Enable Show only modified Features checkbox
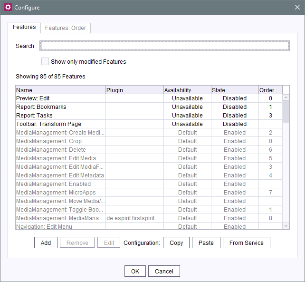 click(x=45, y=61)
